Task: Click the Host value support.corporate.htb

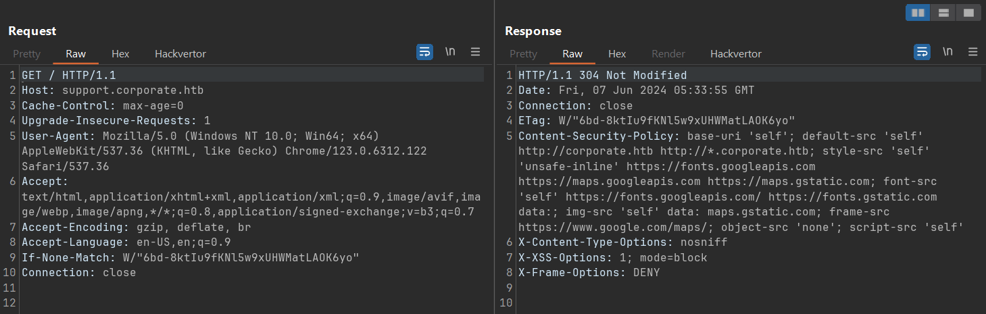Action: pos(133,90)
